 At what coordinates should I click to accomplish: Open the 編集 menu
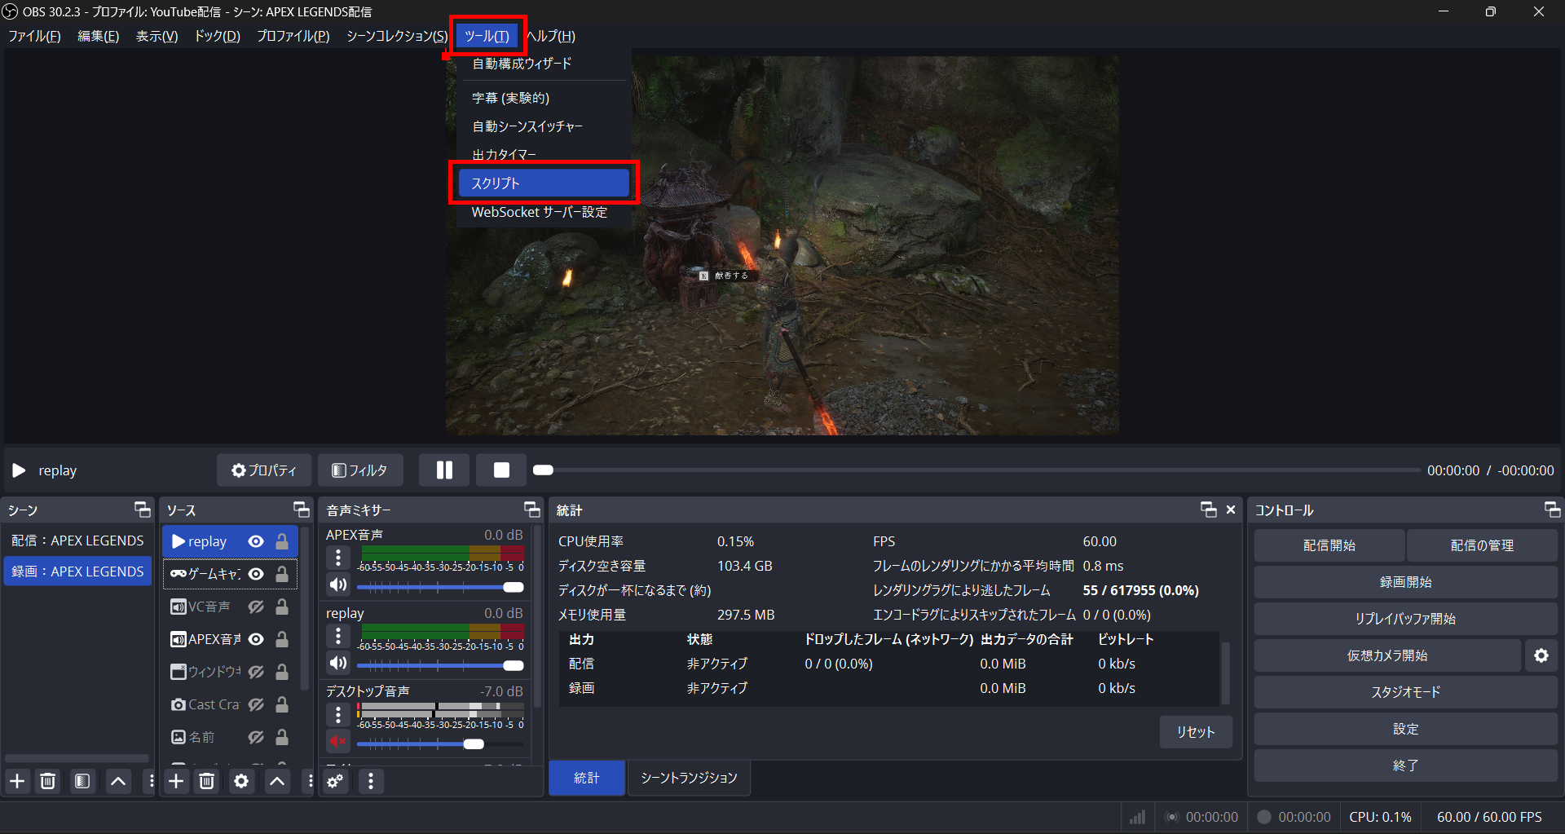(x=98, y=36)
